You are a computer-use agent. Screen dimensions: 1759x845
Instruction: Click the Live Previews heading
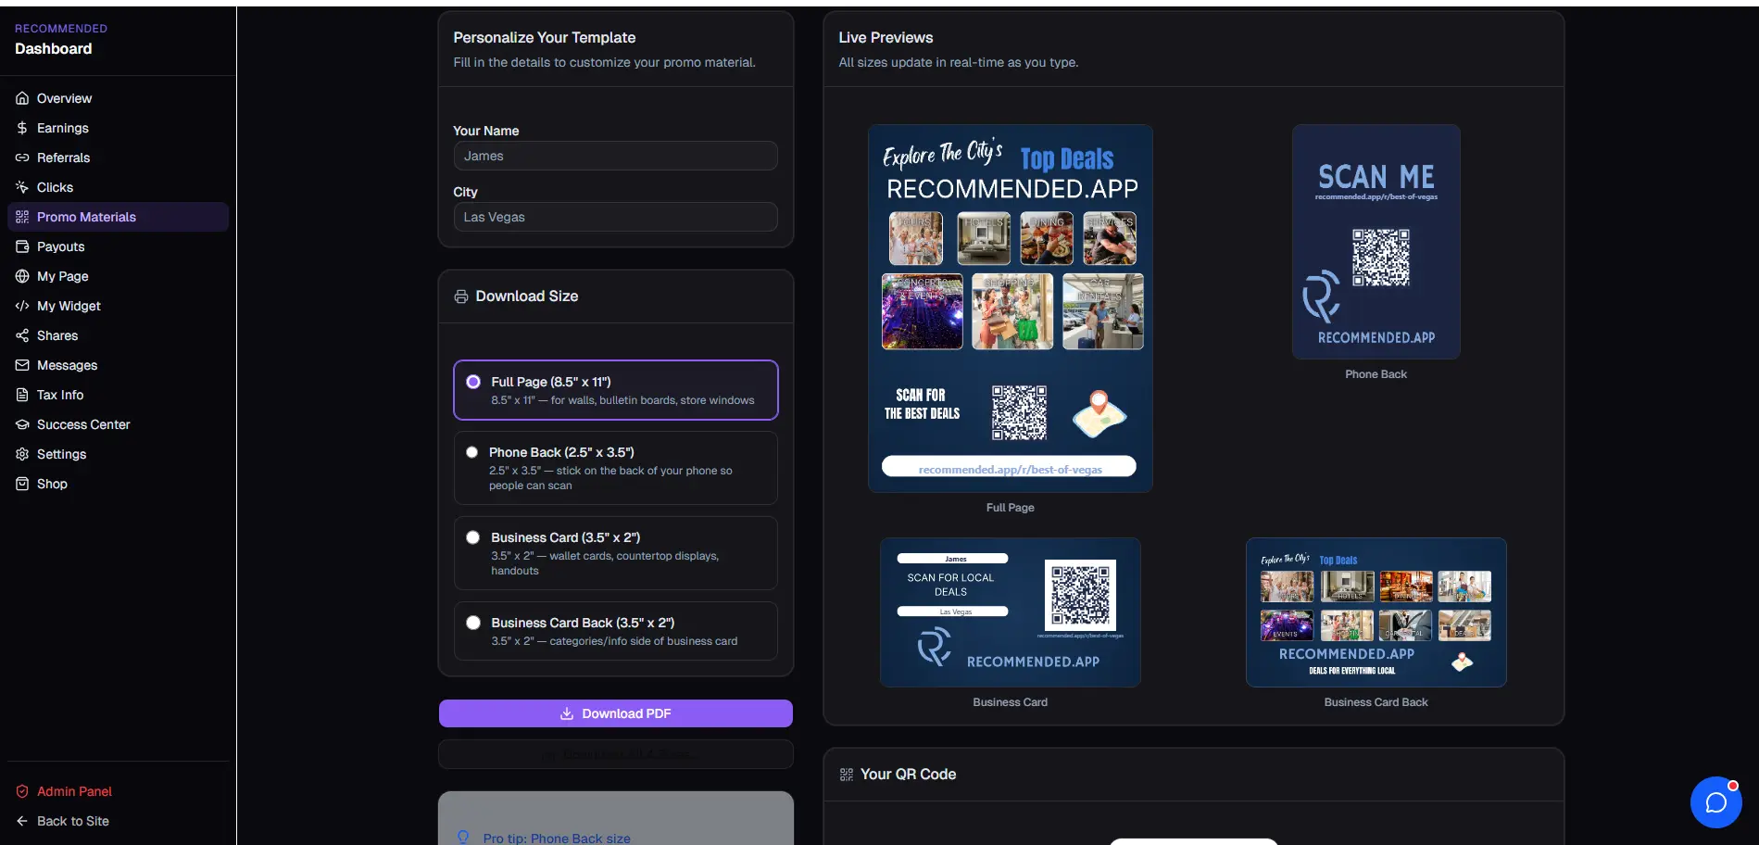click(x=886, y=37)
